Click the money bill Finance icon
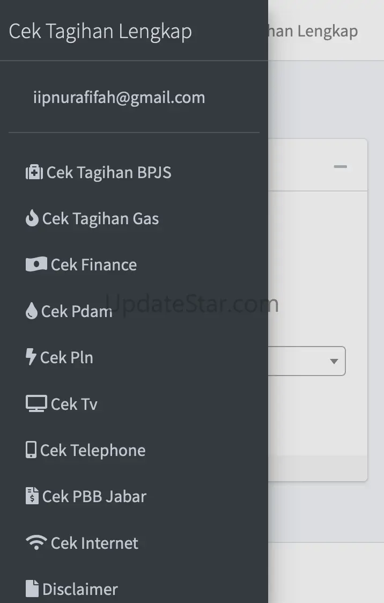 click(x=36, y=264)
